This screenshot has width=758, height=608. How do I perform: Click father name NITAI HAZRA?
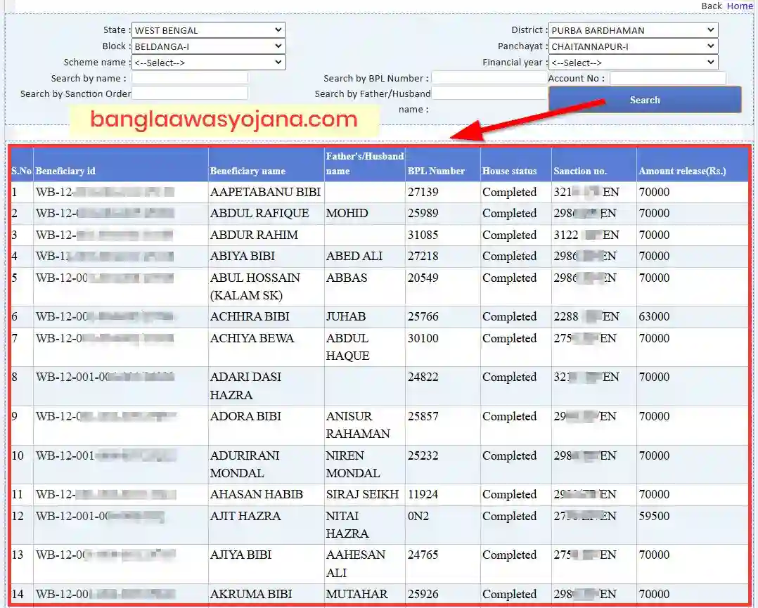(347, 525)
